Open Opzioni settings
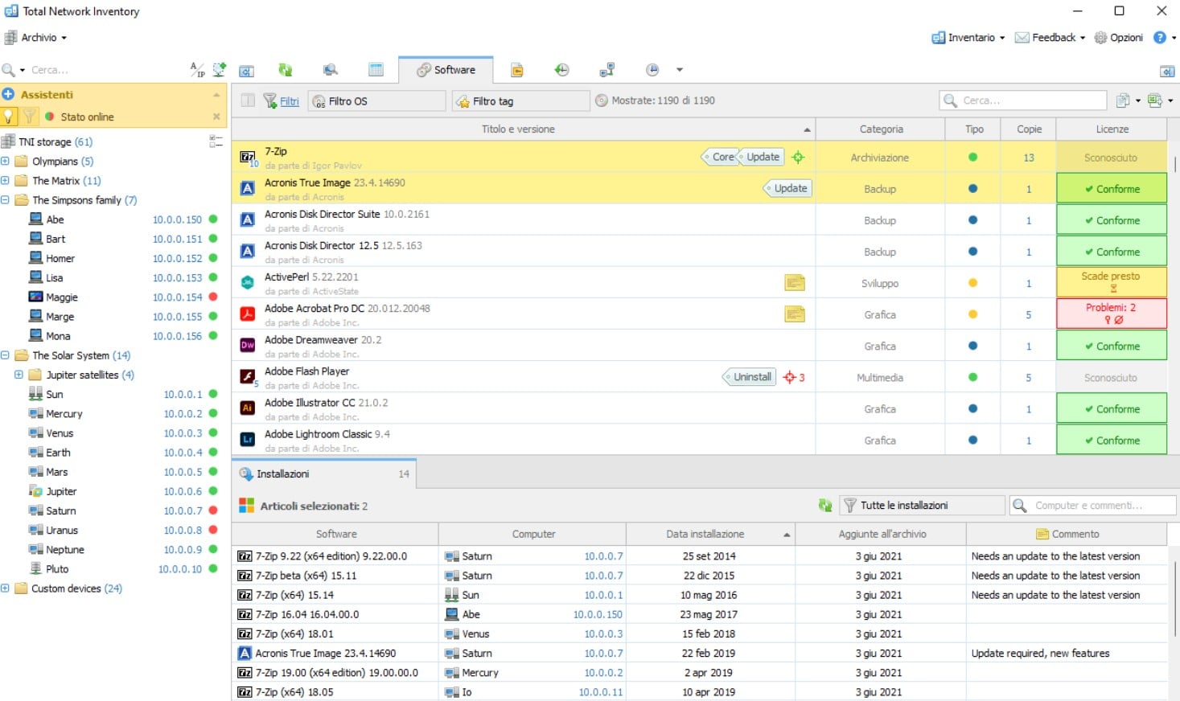Screen dimensions: 1180x701 pos(1118,38)
